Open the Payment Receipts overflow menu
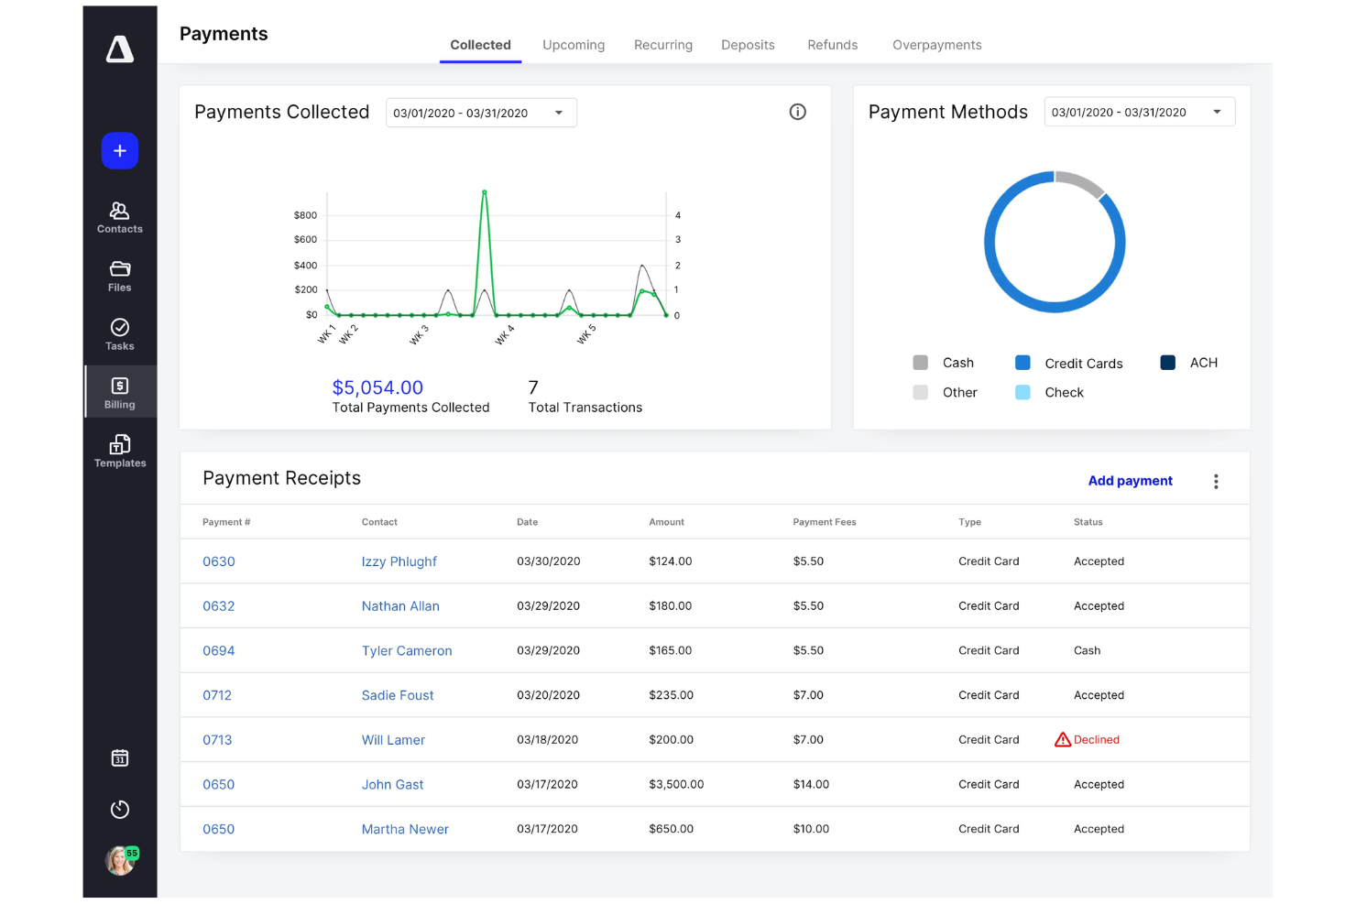Screen dimensions: 1356x904 [x=1216, y=480]
